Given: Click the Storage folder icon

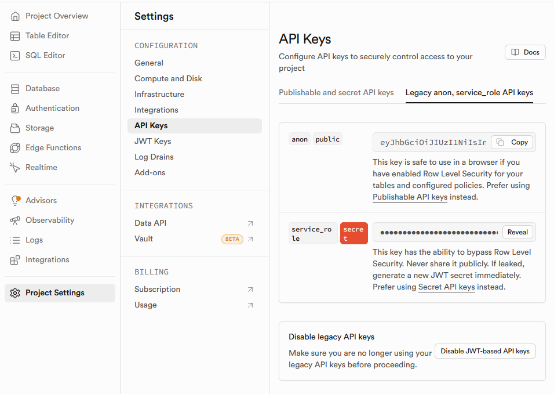Looking at the screenshot, I should [x=15, y=128].
